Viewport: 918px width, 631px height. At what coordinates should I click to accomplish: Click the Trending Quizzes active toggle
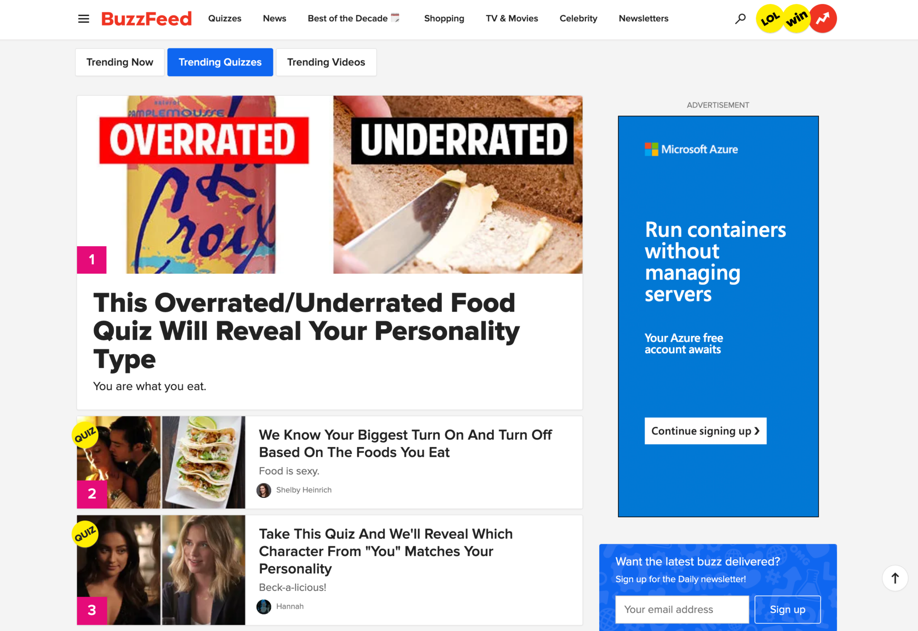pyautogui.click(x=220, y=62)
